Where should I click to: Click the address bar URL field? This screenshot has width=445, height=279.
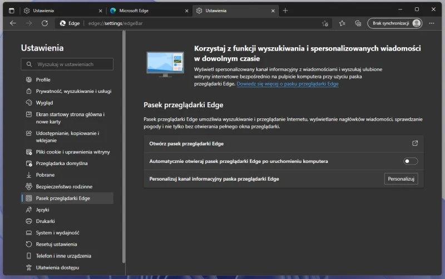(x=195, y=23)
